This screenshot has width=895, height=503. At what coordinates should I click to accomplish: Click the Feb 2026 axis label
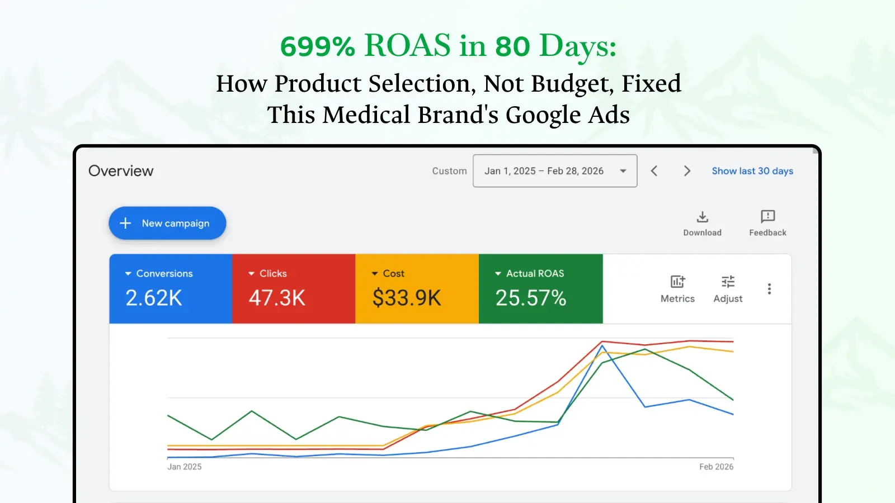pos(716,467)
